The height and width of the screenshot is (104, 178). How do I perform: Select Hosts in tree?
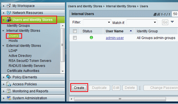pos(13,41)
